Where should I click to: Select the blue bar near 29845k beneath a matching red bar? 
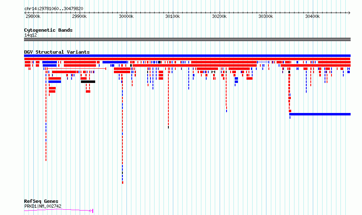[55, 82]
